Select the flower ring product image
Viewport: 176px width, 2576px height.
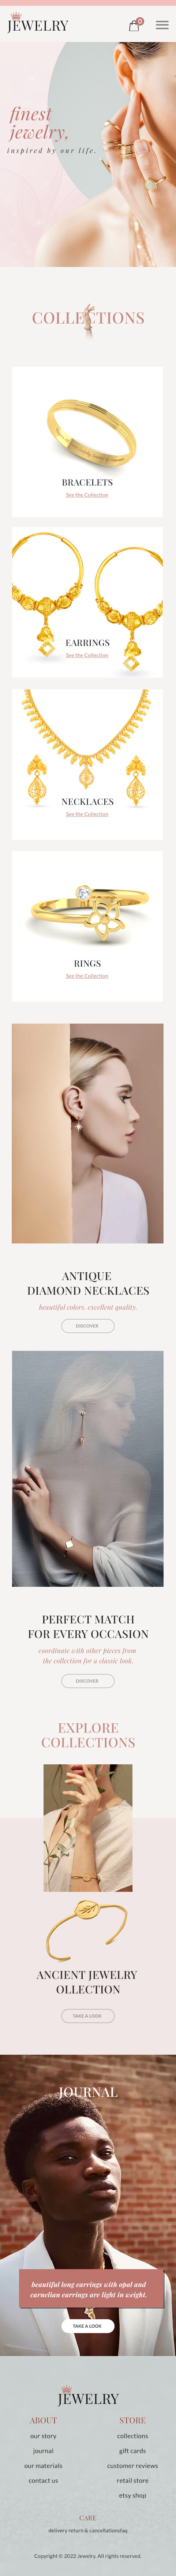88,913
